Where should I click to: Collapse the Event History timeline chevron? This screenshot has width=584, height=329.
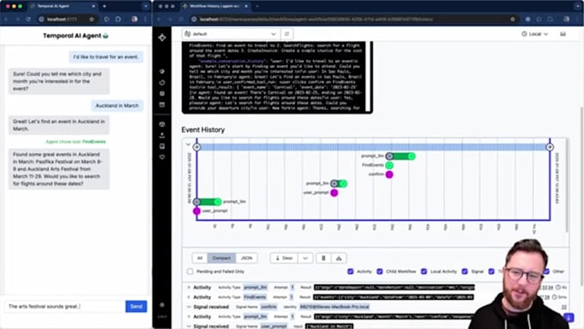coord(188,144)
